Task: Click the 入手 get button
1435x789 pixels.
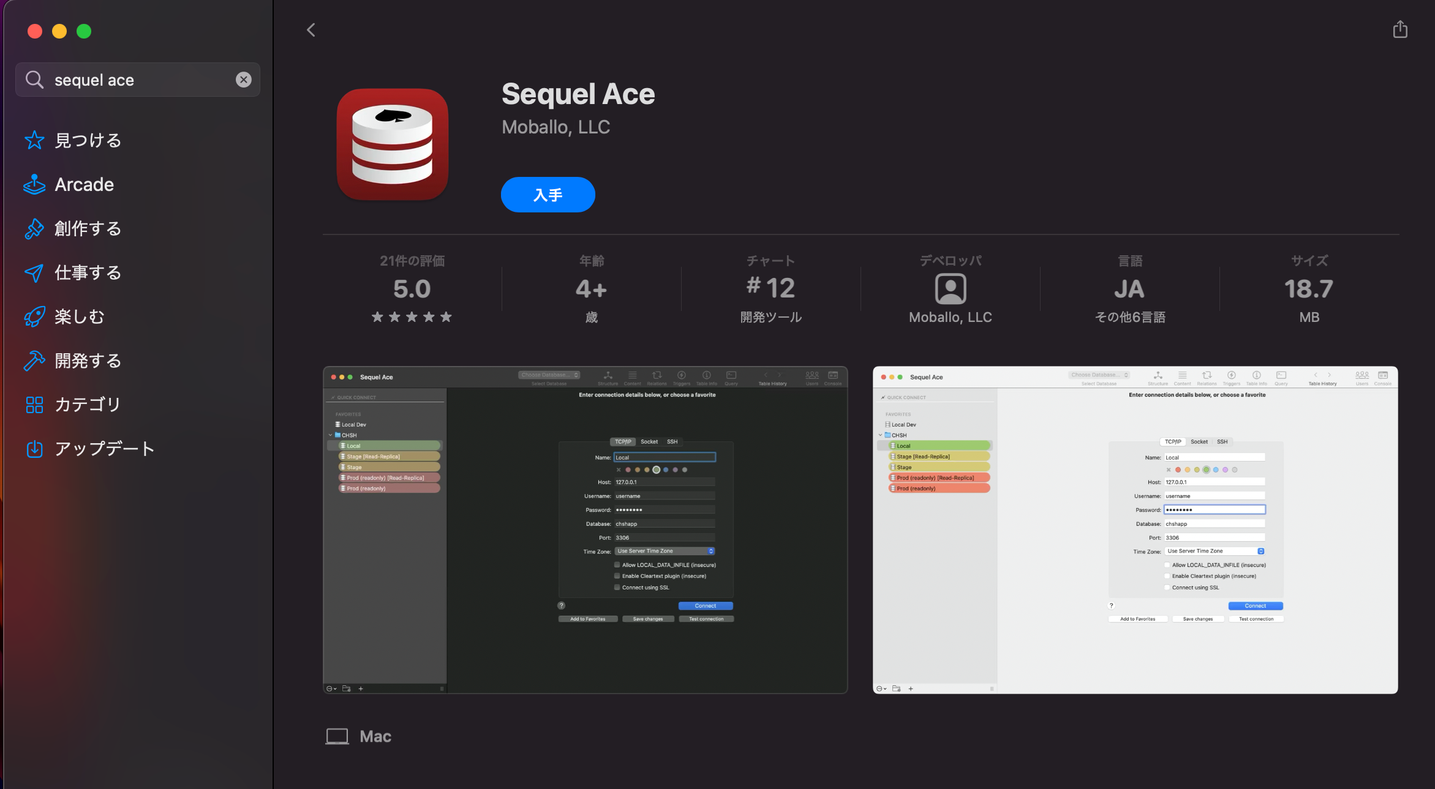Action: click(x=548, y=195)
